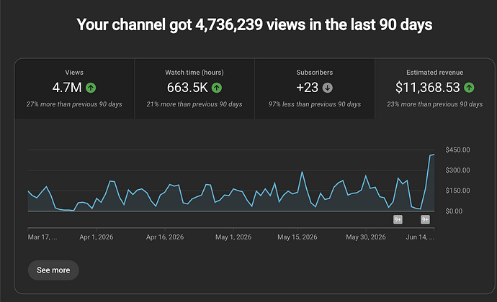
Task: Open the second 9+ video marker
Action: pos(425,219)
